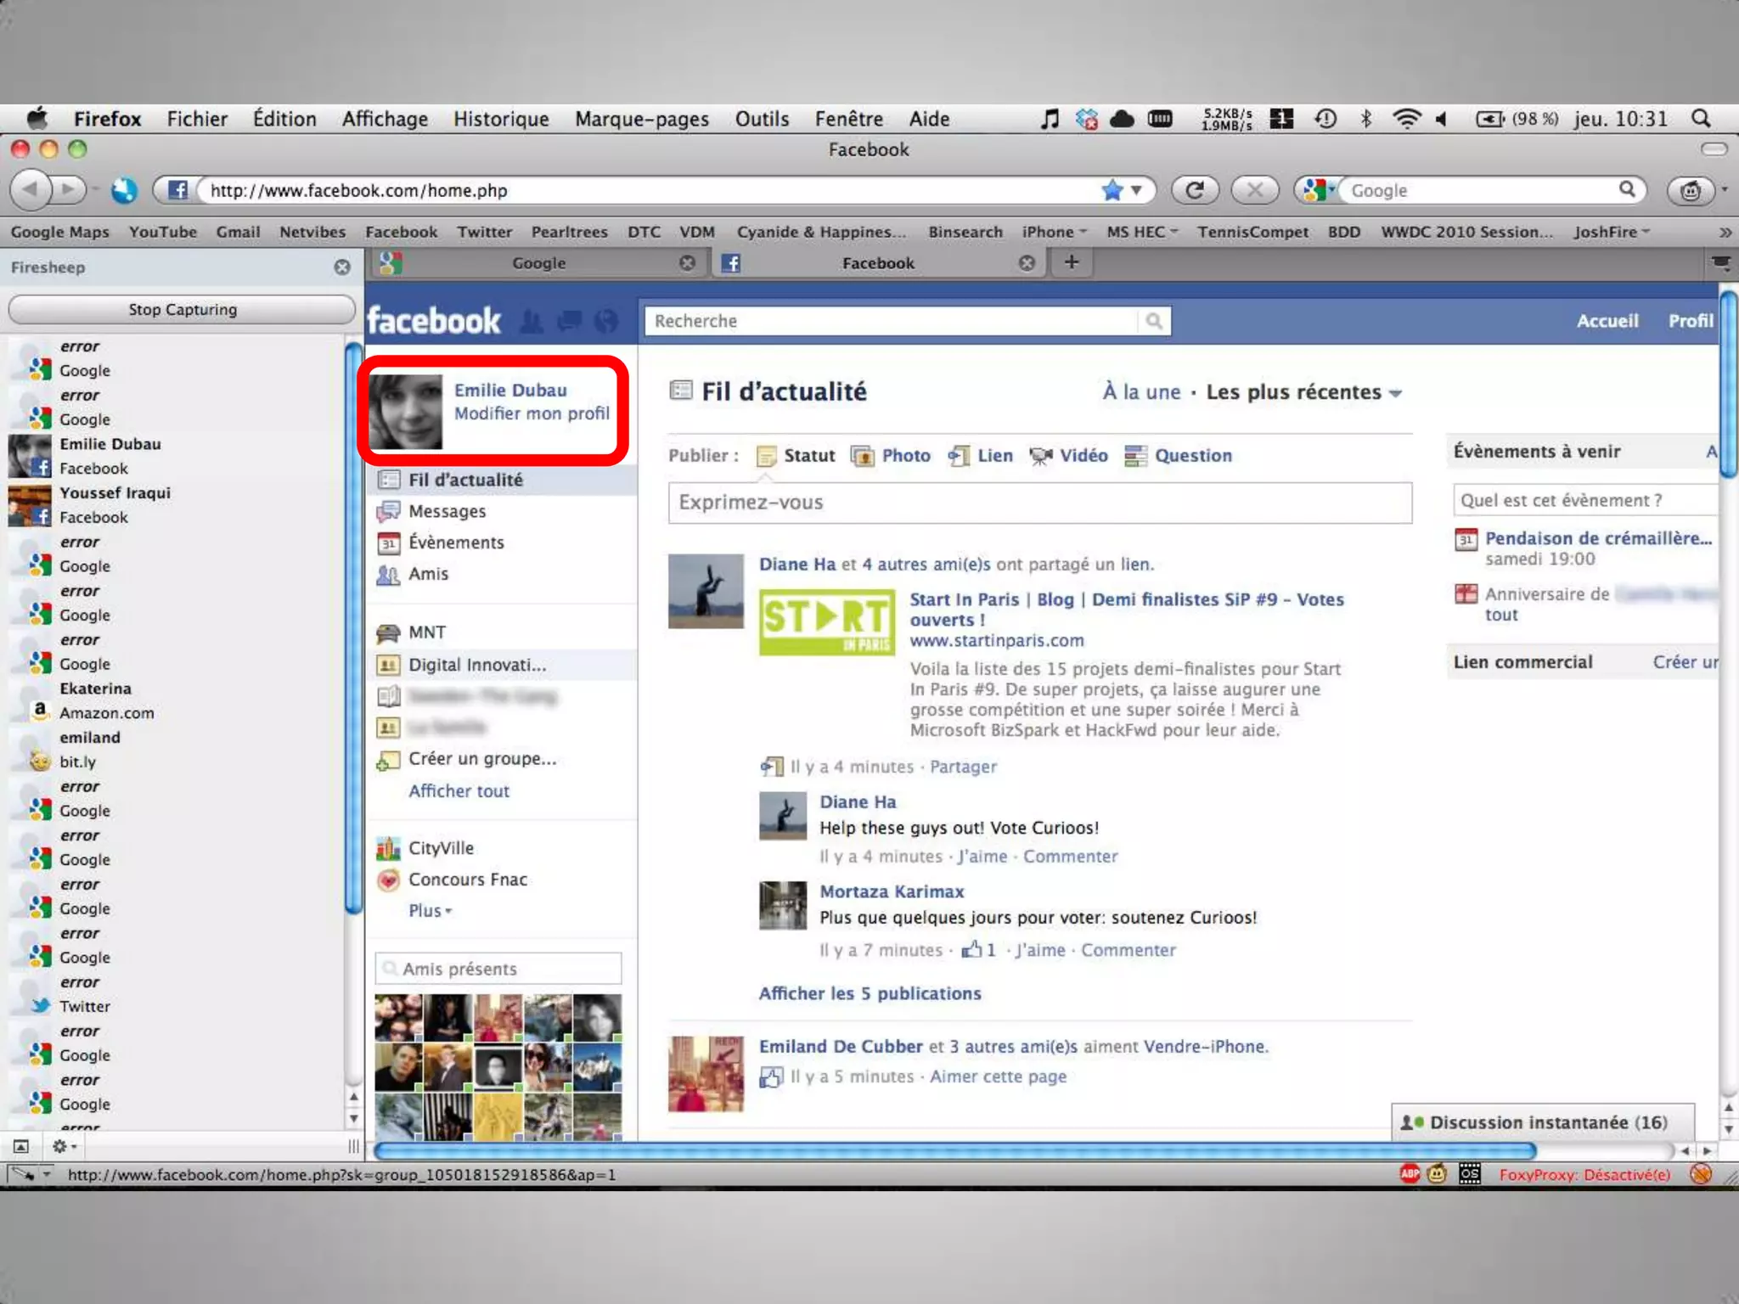
Task: Expand the Plus applications list
Action: [x=430, y=911]
